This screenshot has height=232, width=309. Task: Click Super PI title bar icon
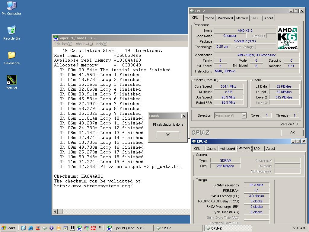56,38
